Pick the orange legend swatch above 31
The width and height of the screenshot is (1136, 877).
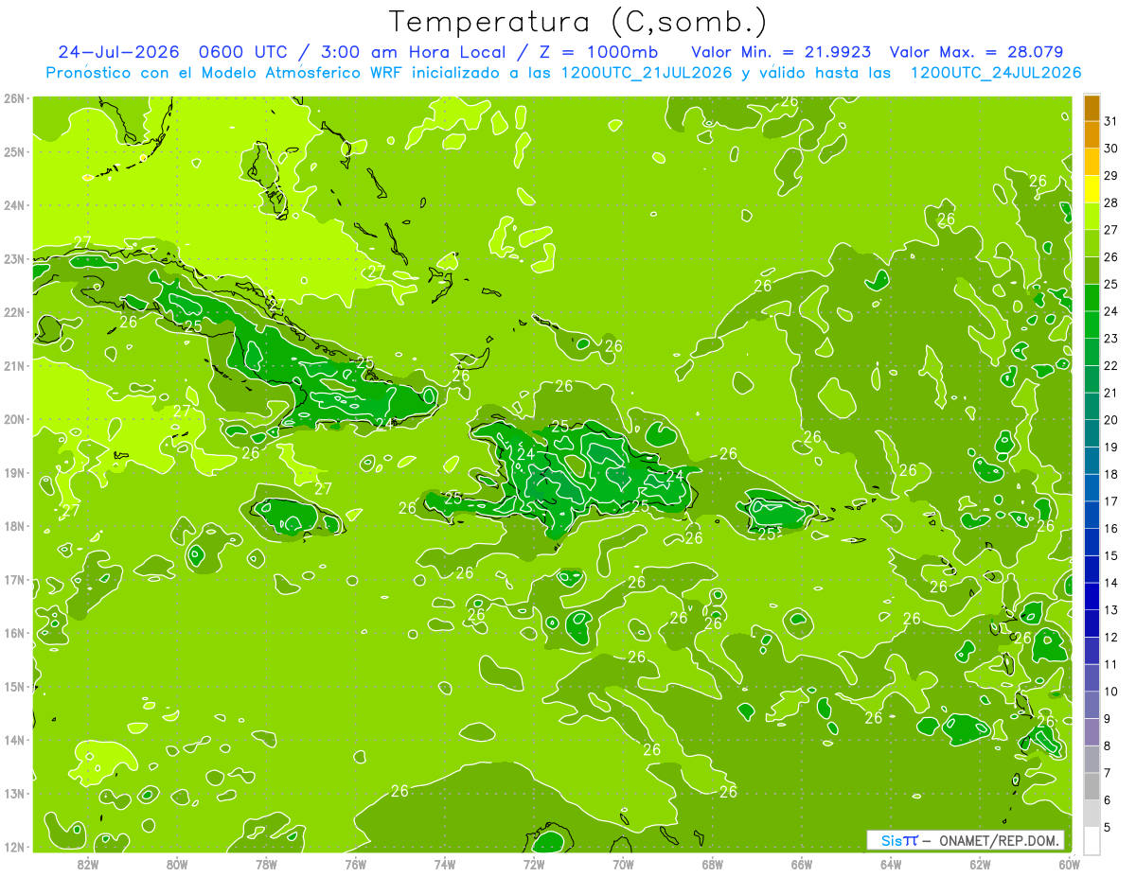(1092, 108)
